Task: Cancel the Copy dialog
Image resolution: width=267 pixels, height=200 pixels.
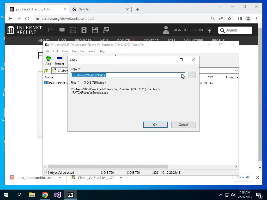Action: click(183, 125)
